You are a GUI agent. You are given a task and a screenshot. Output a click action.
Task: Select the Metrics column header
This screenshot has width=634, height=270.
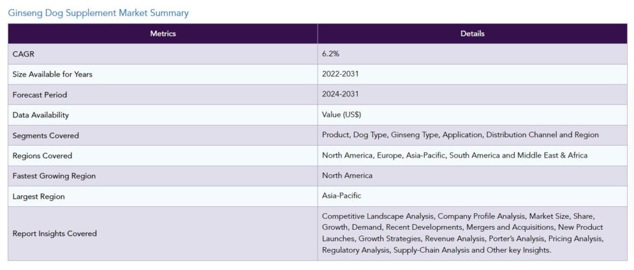coord(163,33)
